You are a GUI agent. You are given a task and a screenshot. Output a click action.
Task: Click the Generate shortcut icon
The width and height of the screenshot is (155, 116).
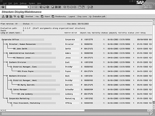83,7
